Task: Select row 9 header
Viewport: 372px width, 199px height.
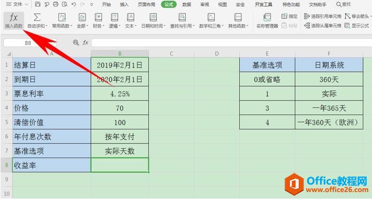Action: [6, 179]
